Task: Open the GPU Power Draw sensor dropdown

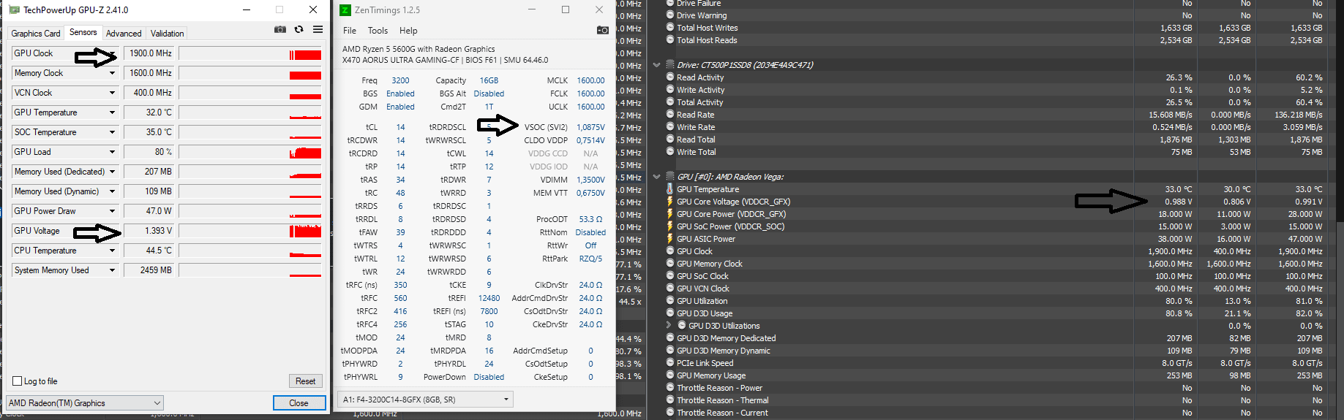Action: point(112,211)
